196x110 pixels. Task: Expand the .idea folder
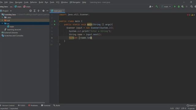[x=2, y=17]
